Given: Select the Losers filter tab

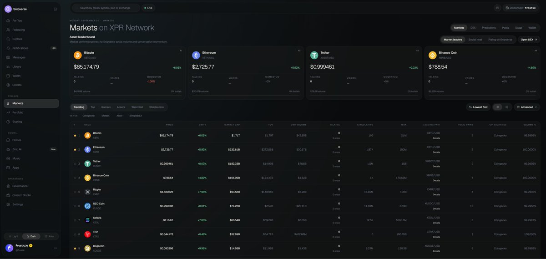Looking at the screenshot, I should click(121, 107).
